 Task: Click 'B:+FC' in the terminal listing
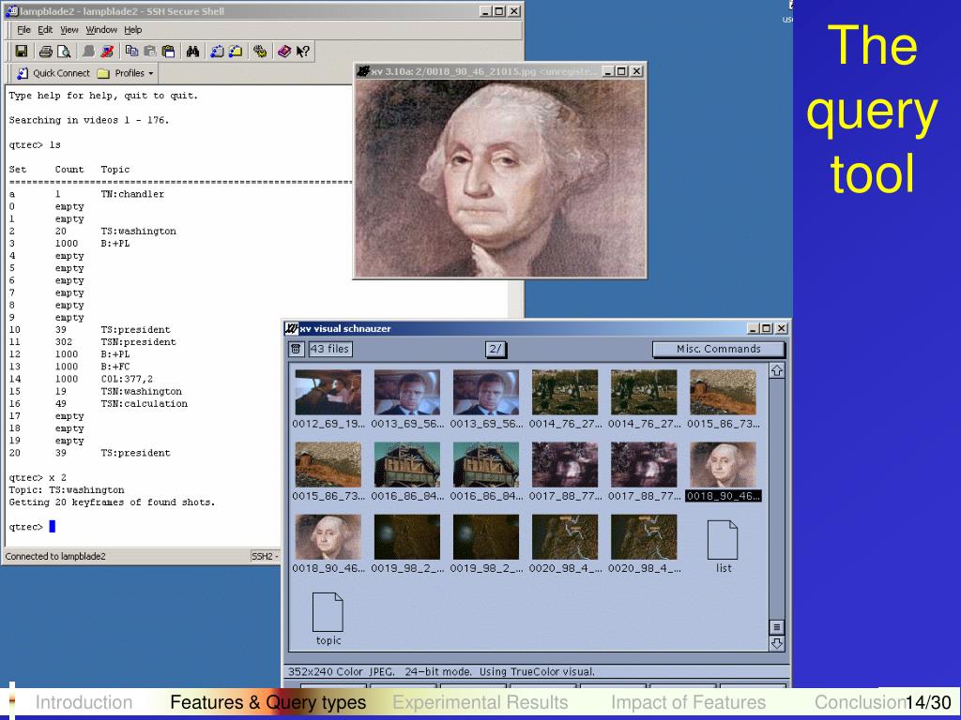click(x=115, y=367)
